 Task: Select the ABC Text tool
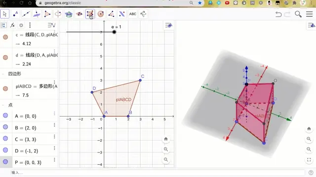133,14
